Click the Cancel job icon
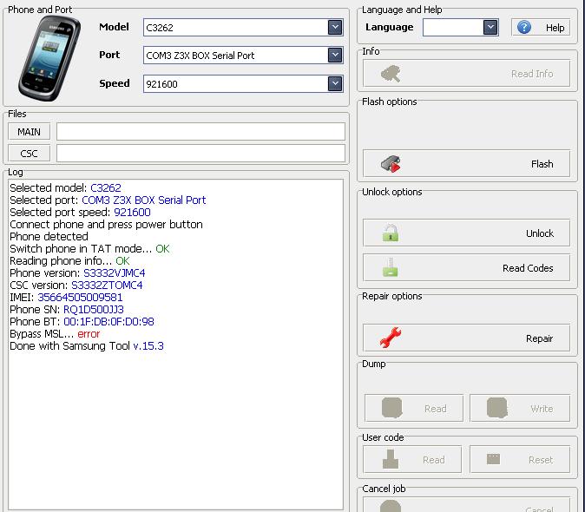Viewport: 585px width, 512px height. 391,507
